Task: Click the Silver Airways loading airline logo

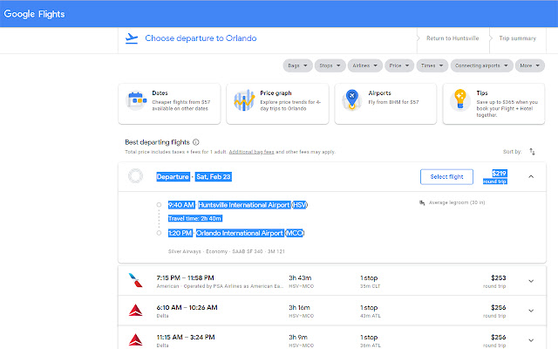Action: [136, 176]
